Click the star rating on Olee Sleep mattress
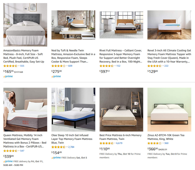 click(58, 147)
